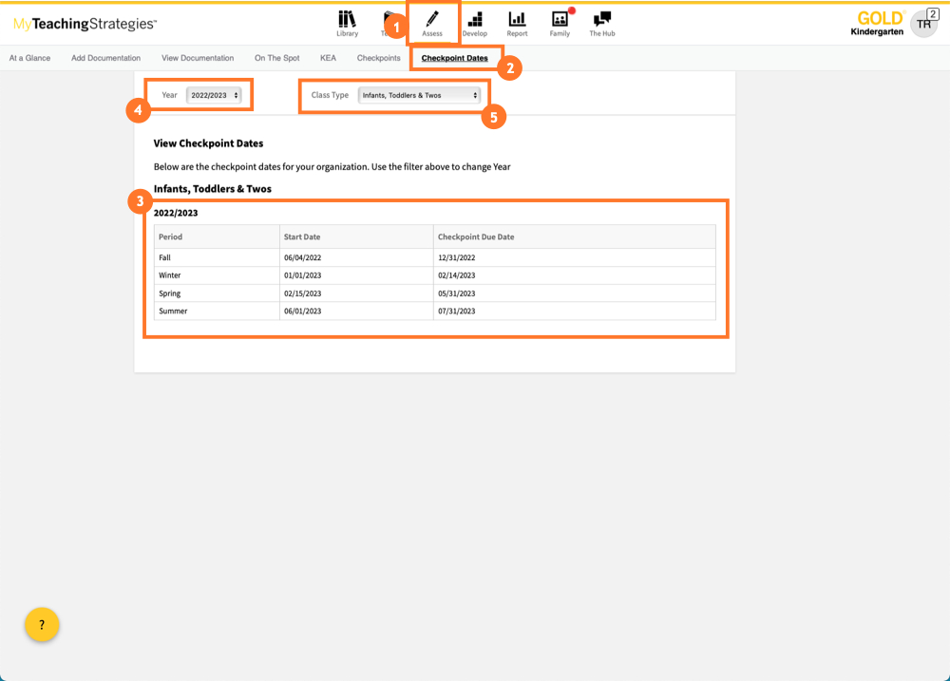The width and height of the screenshot is (950, 681).
Task: Click the Fall period table row
Action: pos(434,257)
